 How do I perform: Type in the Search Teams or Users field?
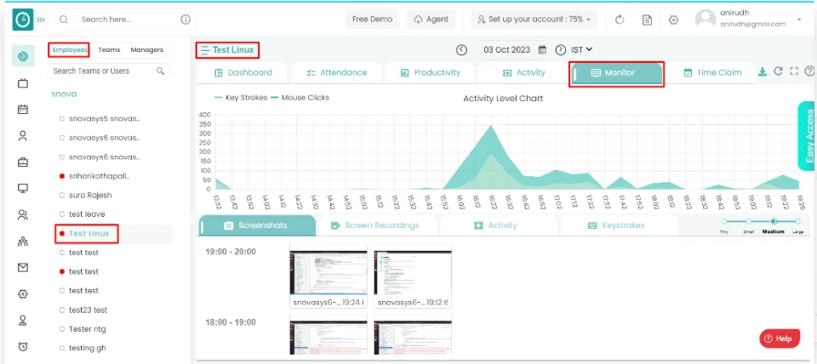[x=102, y=71]
